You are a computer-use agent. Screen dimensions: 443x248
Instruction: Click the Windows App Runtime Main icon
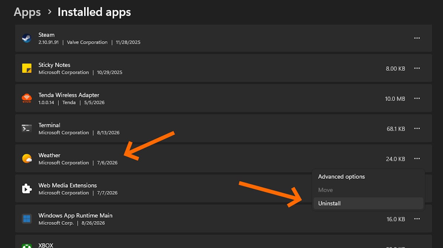(27, 219)
